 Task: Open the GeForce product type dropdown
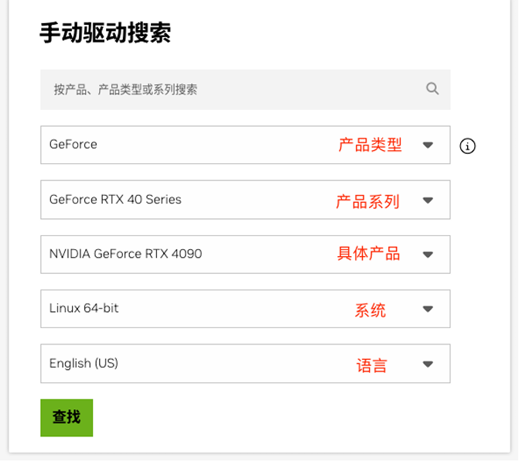pos(245,145)
